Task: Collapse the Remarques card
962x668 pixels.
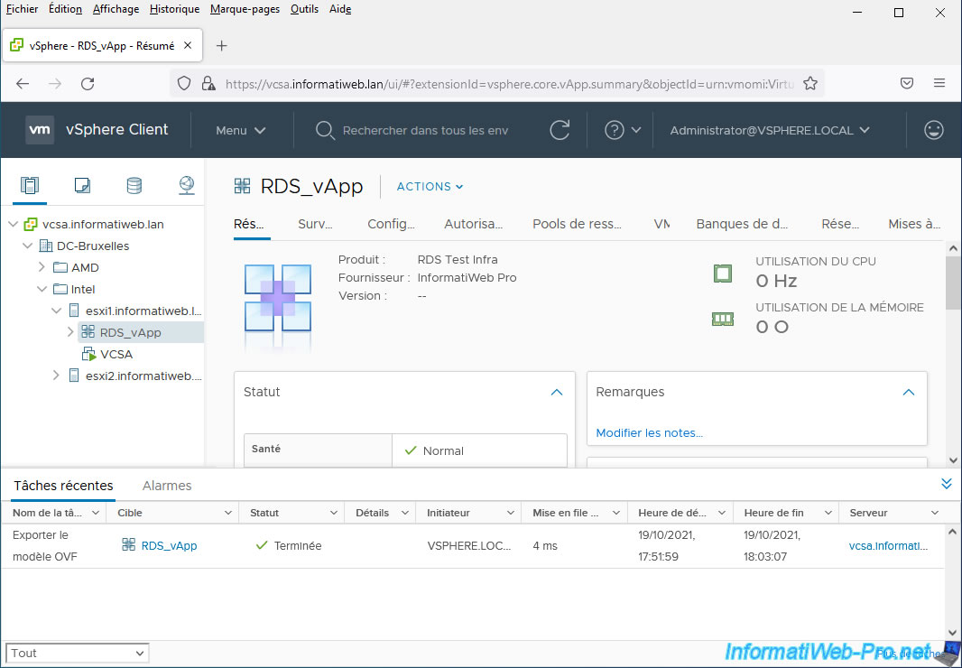Action: click(909, 393)
